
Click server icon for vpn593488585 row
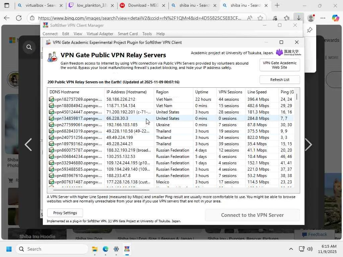click(51, 169)
